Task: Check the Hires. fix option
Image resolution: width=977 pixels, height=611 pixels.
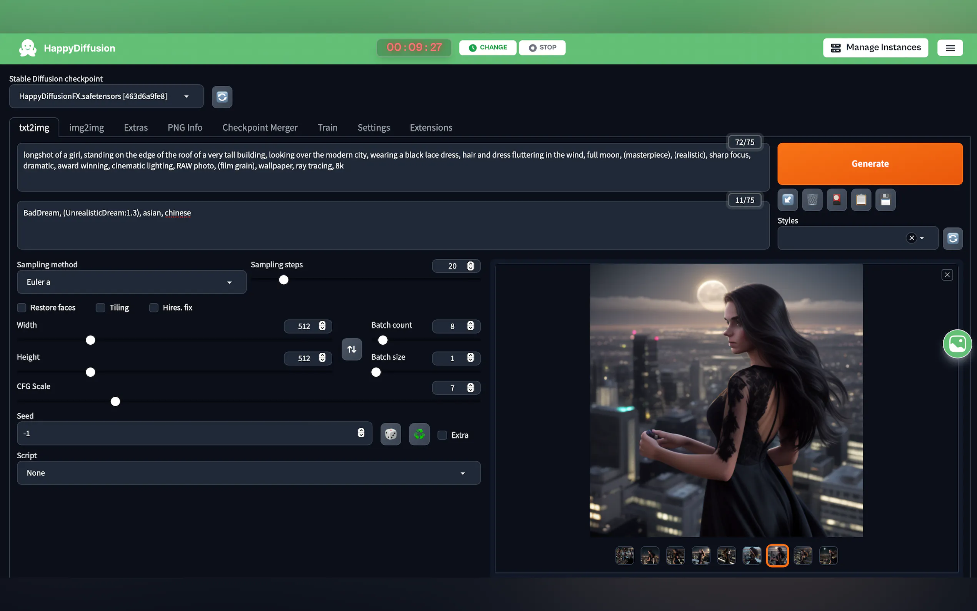Action: (154, 307)
